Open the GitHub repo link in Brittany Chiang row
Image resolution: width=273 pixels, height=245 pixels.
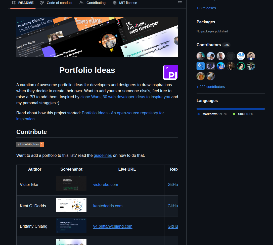[x=173, y=226]
